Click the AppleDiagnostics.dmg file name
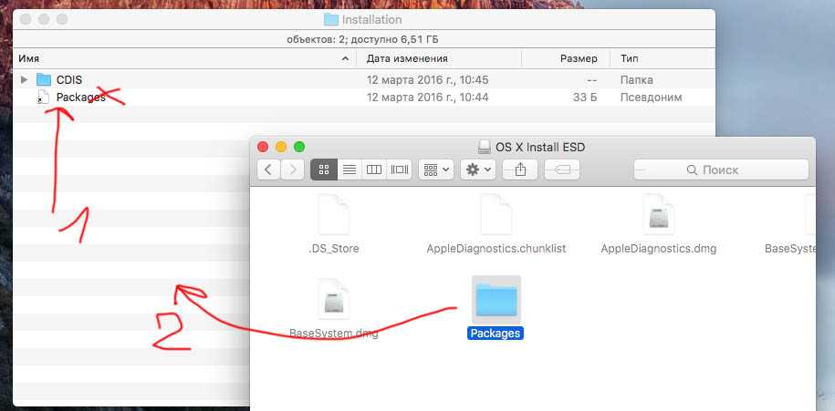Viewport: 835px width, 411px height. tap(659, 249)
